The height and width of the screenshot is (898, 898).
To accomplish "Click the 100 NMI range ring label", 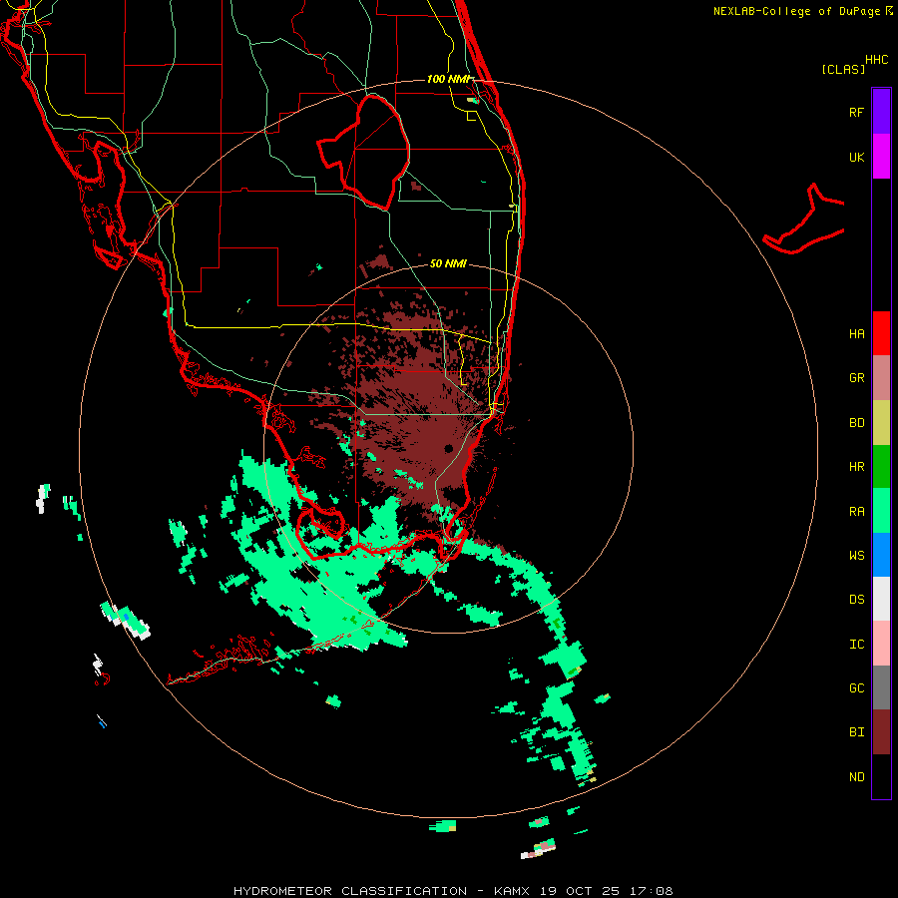I will [449, 79].
